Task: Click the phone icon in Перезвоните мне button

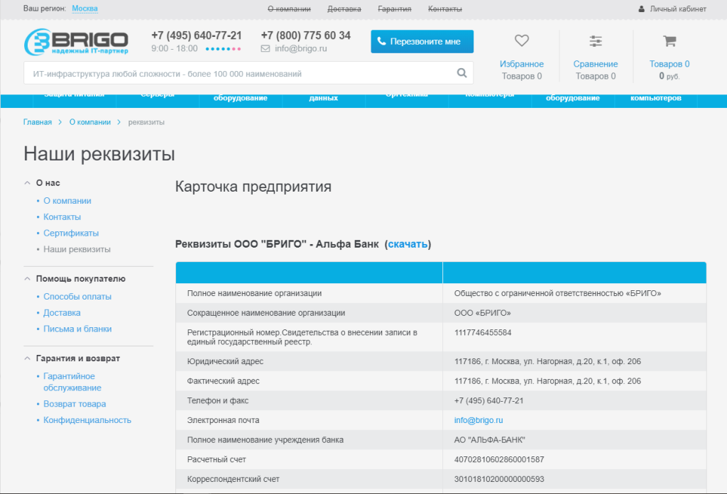Action: 381,41
